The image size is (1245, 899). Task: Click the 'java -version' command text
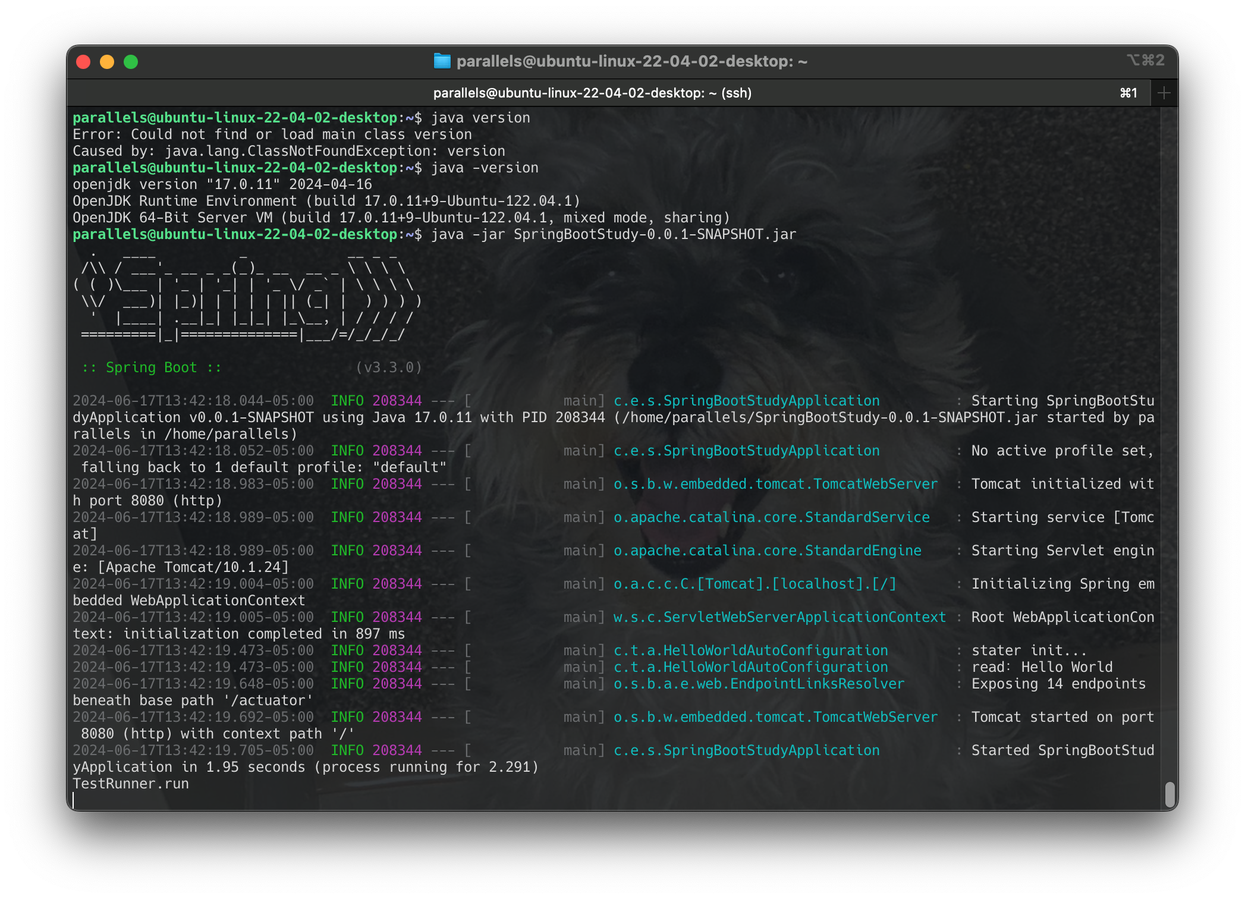point(485,168)
